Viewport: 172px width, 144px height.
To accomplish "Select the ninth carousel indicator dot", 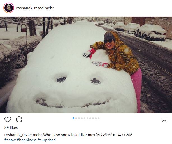I will [x=96, y=118].
